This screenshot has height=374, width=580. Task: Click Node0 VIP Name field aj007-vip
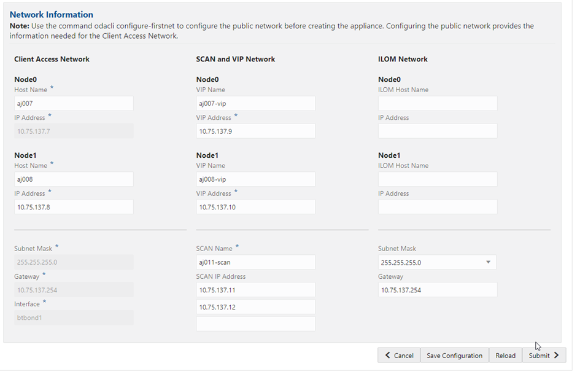click(255, 103)
